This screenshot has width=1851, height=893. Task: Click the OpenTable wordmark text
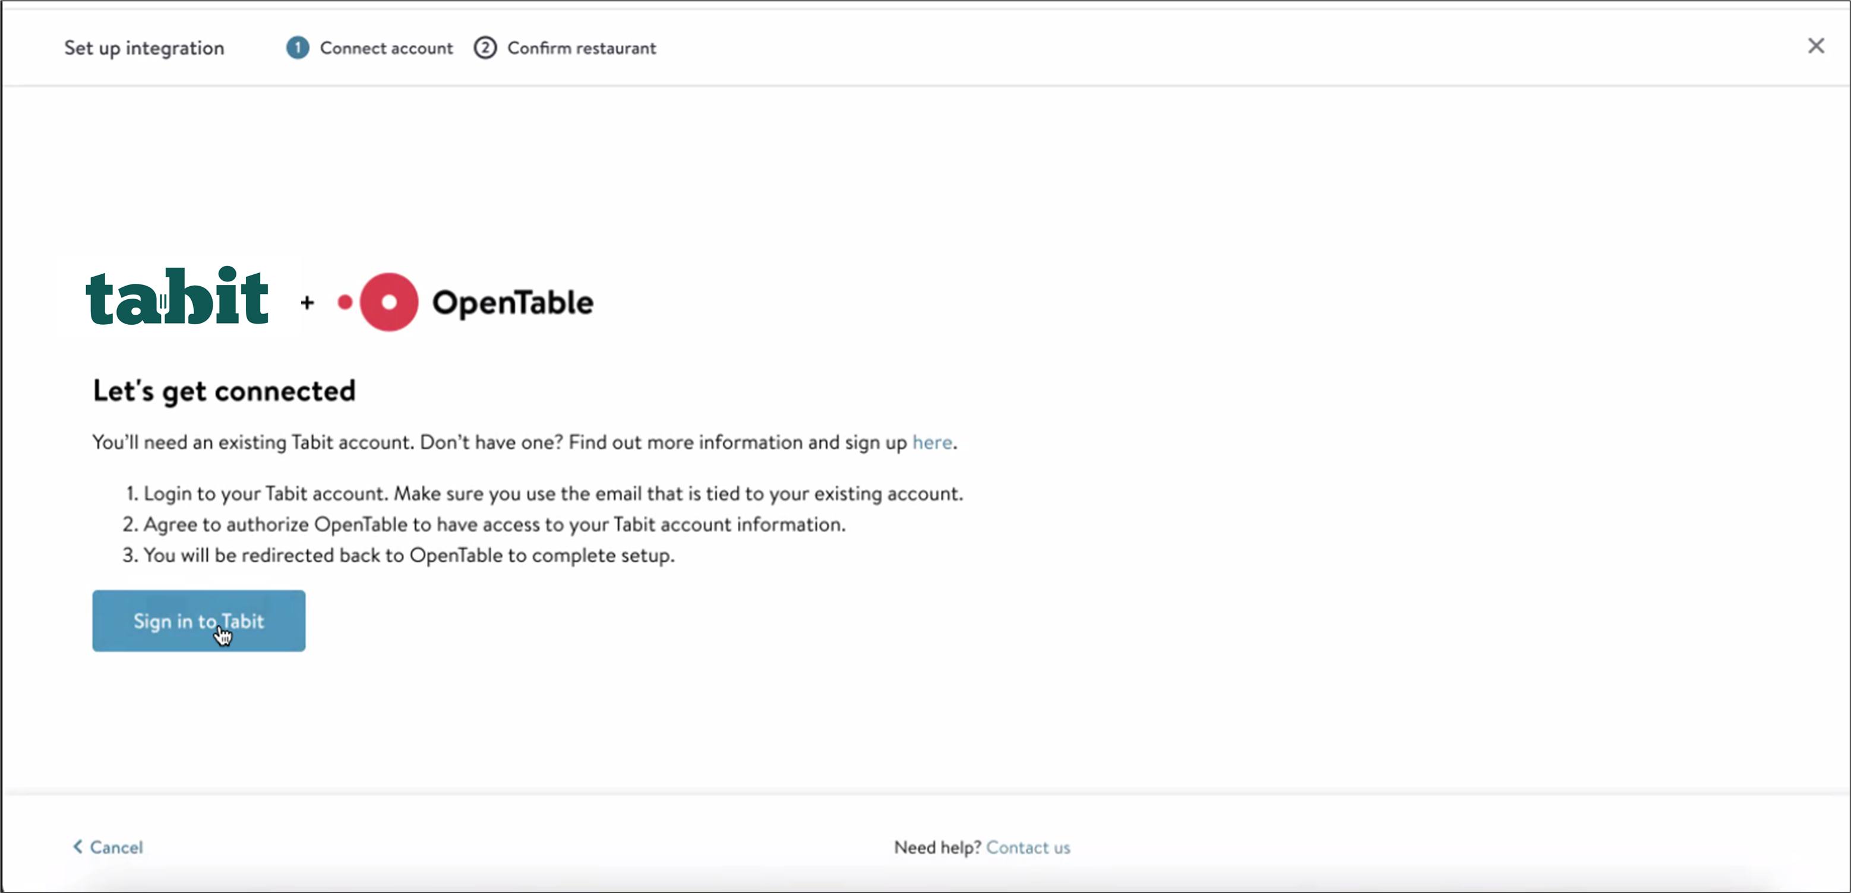pyautogui.click(x=511, y=302)
